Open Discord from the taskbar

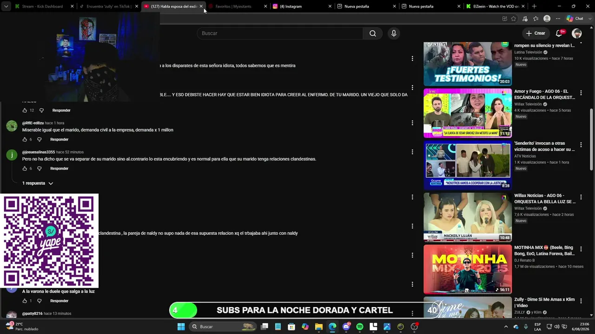346,327
